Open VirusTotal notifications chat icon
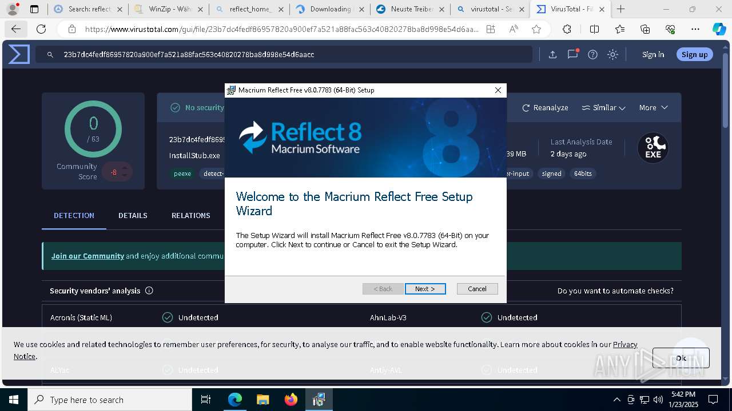This screenshot has height=411, width=732. (x=572, y=54)
